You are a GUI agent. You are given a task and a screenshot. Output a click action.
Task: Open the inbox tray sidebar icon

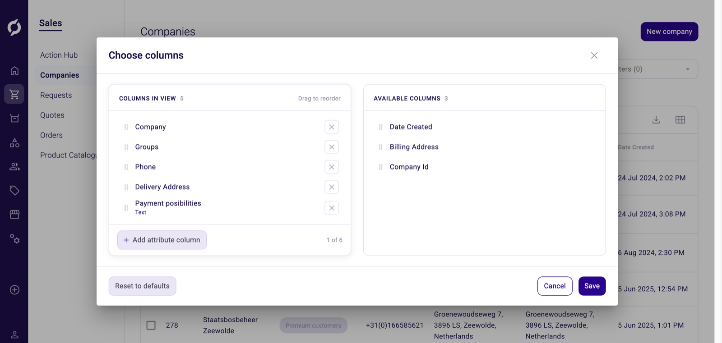click(14, 119)
